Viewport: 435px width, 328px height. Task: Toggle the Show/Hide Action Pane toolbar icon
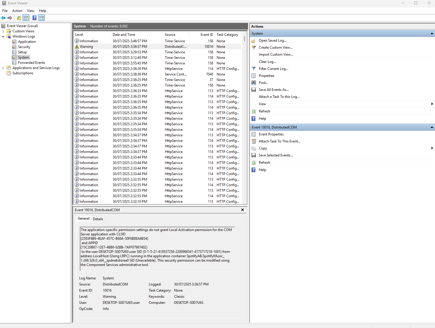point(42,18)
